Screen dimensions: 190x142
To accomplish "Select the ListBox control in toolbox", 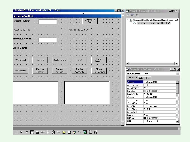I will (37, 132).
